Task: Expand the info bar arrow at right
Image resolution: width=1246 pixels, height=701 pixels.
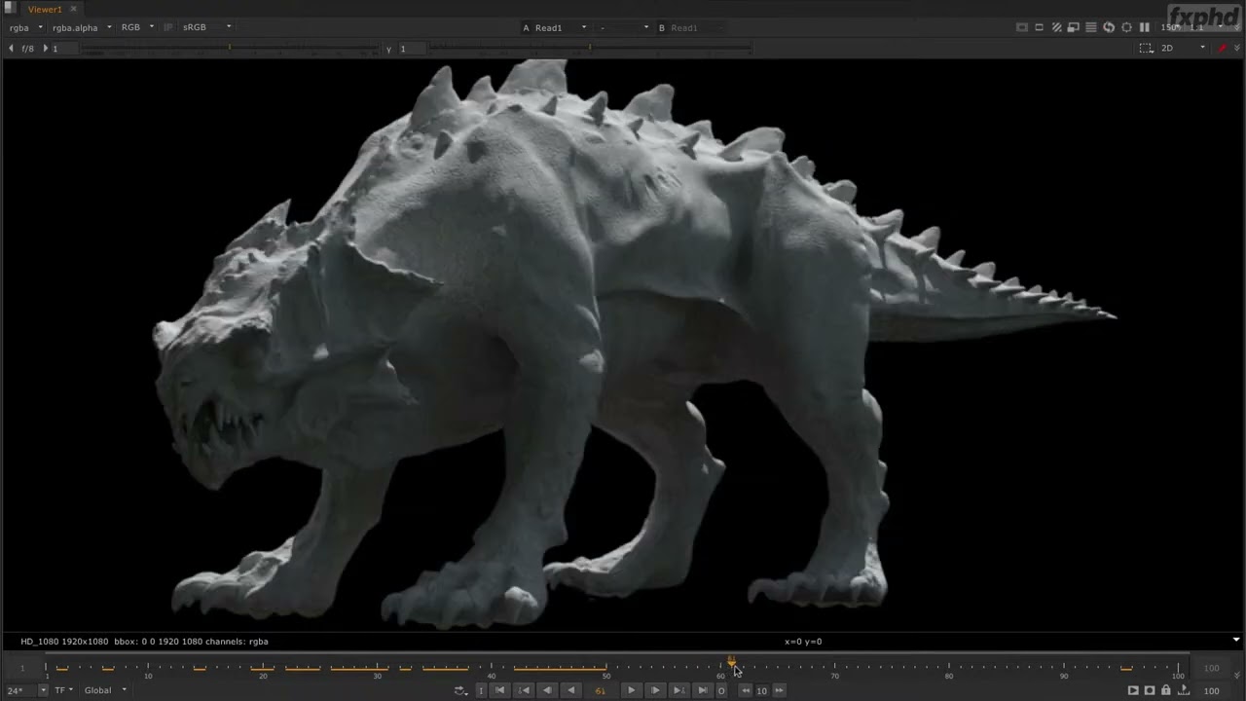Action: [1236, 641]
